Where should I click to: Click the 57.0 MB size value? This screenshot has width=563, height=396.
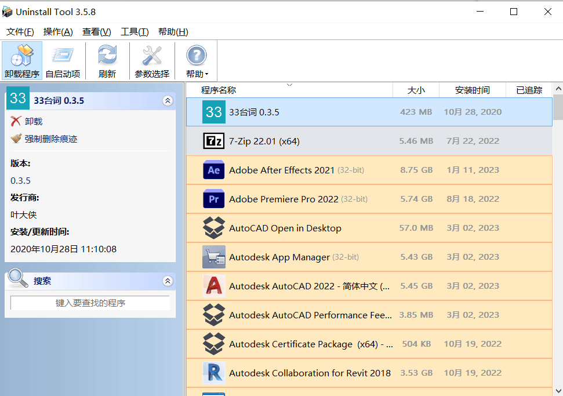click(x=416, y=228)
